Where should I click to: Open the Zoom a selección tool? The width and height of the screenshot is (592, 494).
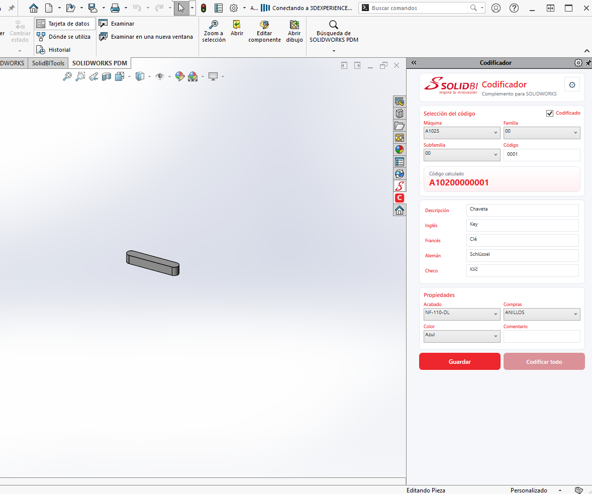pyautogui.click(x=214, y=31)
